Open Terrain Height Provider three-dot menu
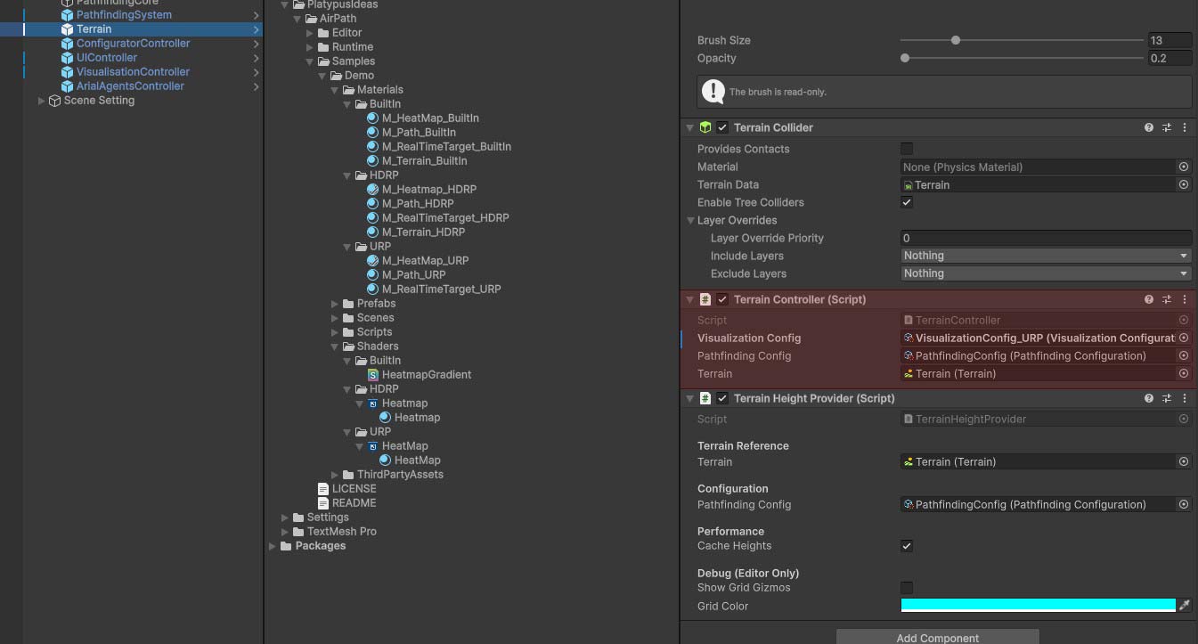 [x=1184, y=398]
